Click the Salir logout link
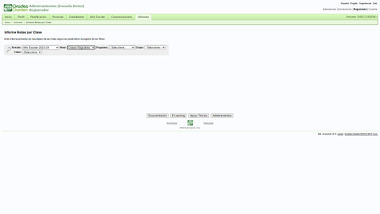 (x=375, y=4)
